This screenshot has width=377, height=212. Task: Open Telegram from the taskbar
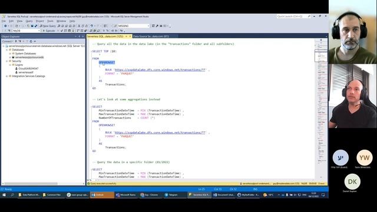pyautogui.click(x=175, y=195)
